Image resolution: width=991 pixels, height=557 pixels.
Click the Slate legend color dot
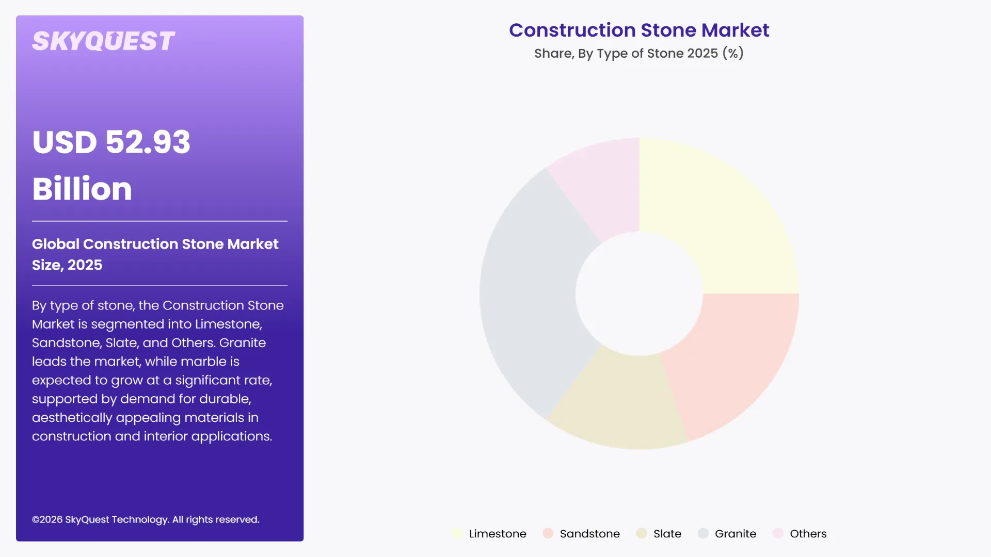(642, 534)
